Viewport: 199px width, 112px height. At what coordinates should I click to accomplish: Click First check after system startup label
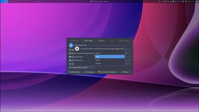[x=84, y=53]
